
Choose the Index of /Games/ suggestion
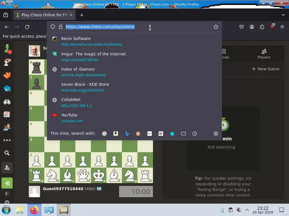click(134, 72)
